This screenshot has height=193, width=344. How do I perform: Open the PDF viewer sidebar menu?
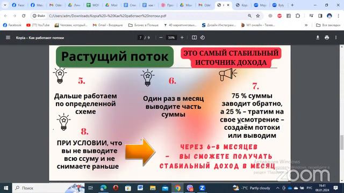click(x=8, y=38)
